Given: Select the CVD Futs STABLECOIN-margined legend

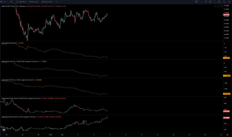Looking at the screenshot, I should [20, 61].
